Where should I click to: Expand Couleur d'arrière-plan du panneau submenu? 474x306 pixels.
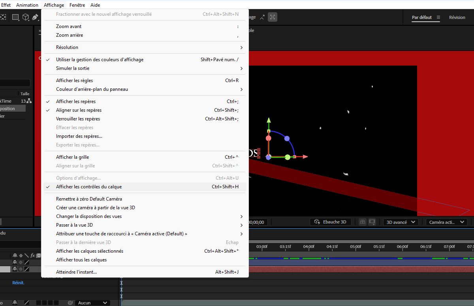145,89
